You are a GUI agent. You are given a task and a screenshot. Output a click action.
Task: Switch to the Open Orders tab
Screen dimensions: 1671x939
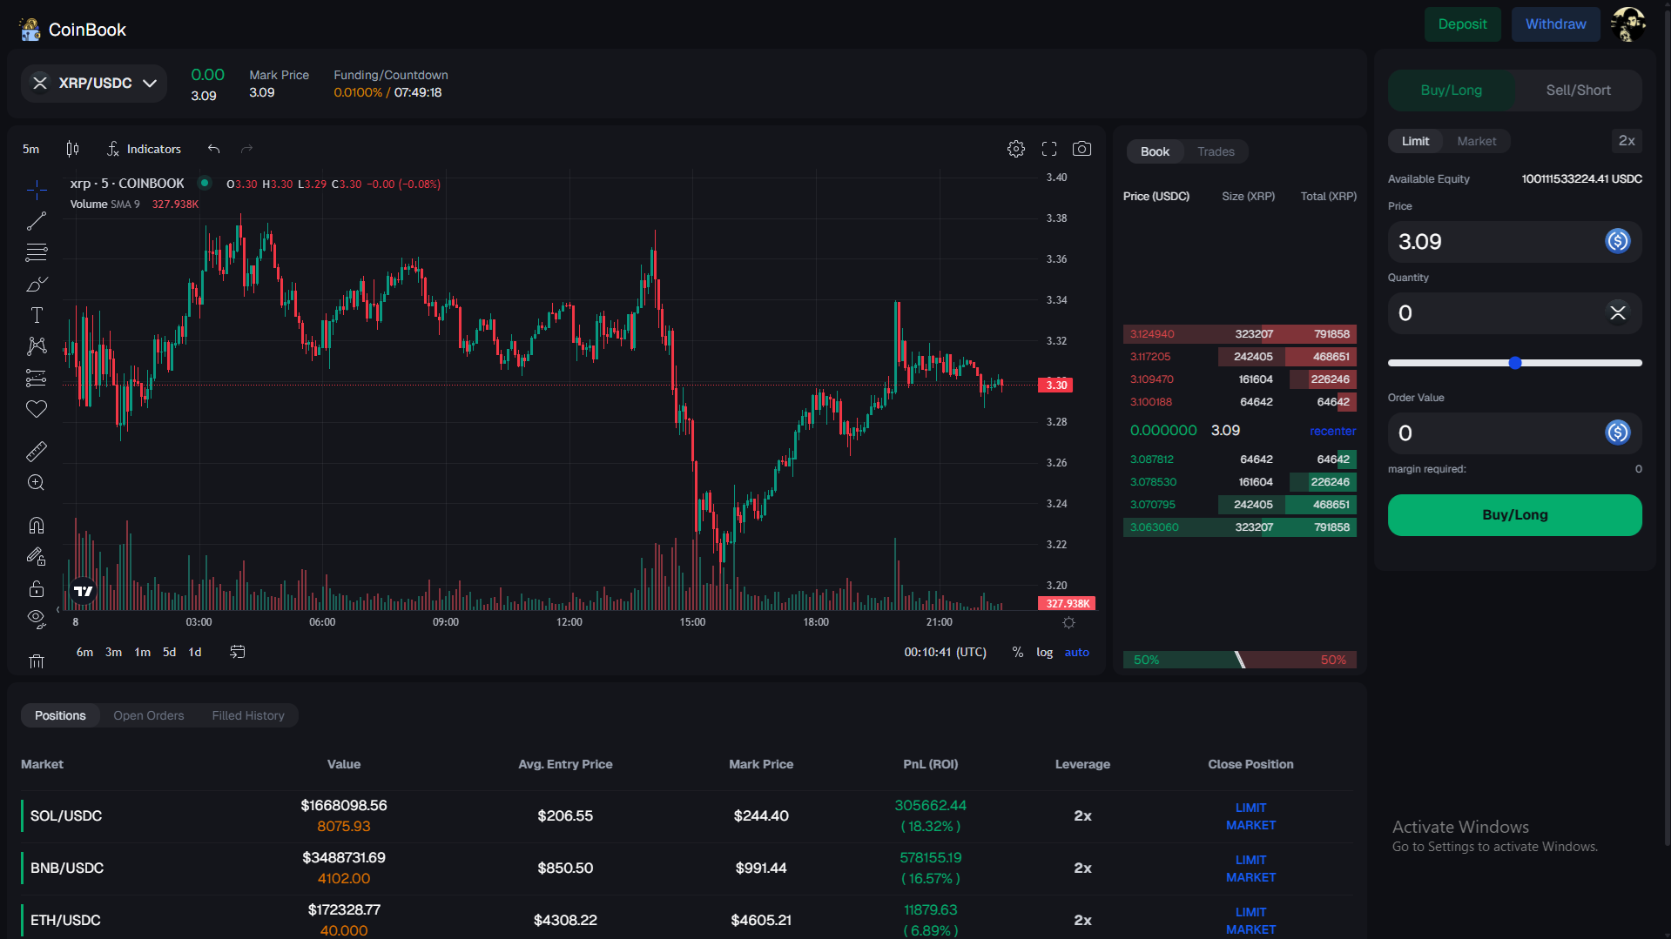click(x=149, y=715)
